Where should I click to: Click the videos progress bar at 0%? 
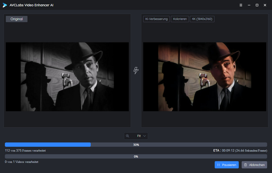136,156
